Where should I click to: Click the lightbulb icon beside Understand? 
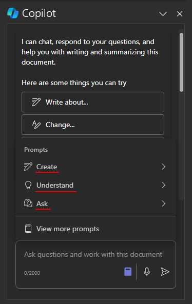coord(28,185)
